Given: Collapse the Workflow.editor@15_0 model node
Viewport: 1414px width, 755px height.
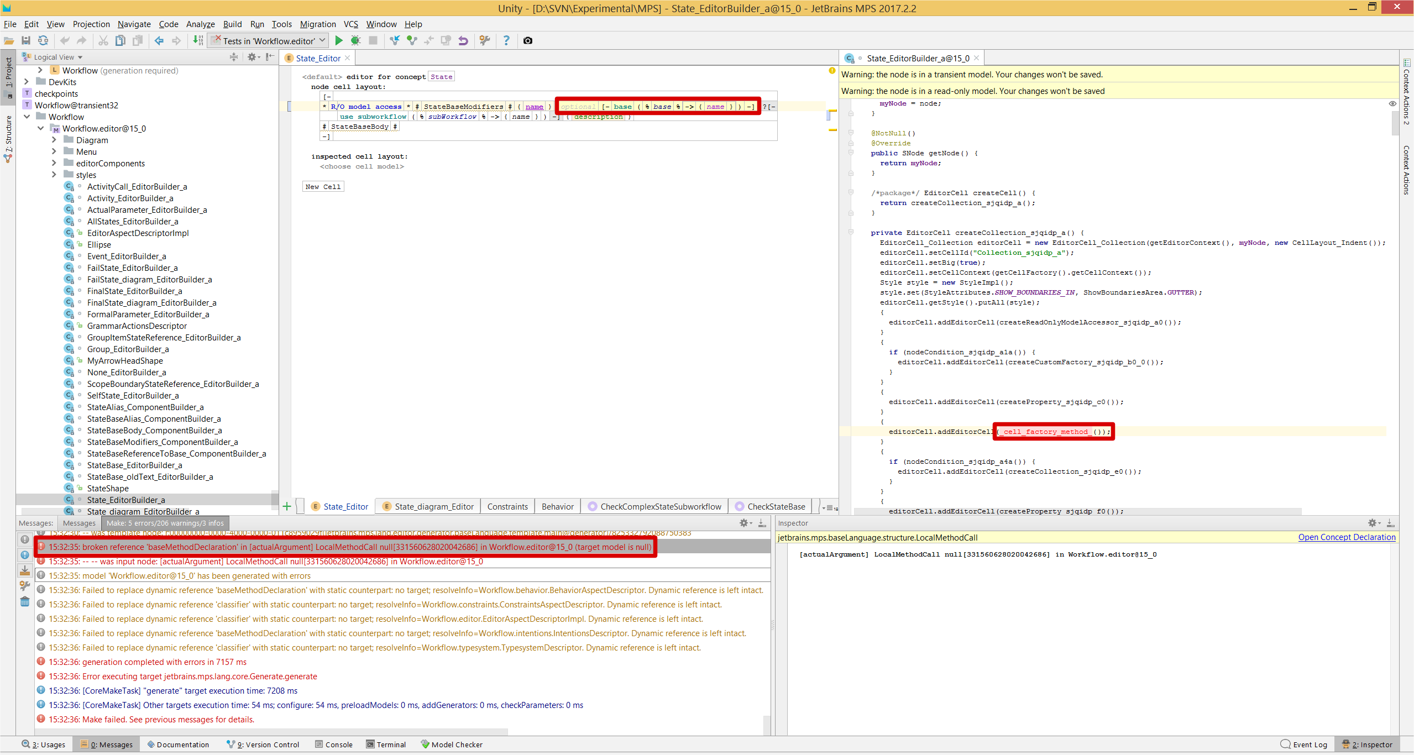Looking at the screenshot, I should click(x=40, y=128).
